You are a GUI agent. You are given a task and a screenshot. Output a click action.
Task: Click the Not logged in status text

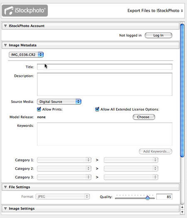[130, 35]
